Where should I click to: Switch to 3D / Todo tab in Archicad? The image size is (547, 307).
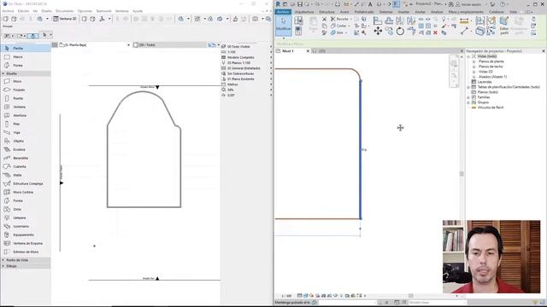pyautogui.click(x=169, y=45)
